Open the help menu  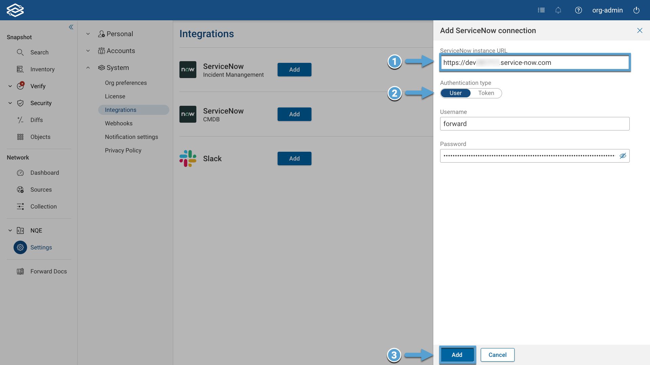point(578,10)
